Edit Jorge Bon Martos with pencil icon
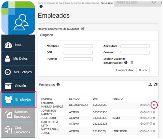The image size is (163, 139). 148,112
